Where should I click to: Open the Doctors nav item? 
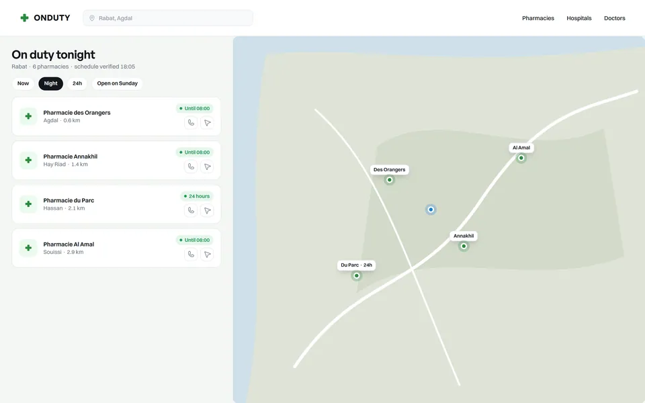(x=615, y=18)
